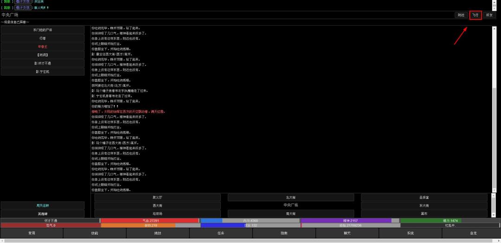This screenshot has width=501, height=243.
Task: Open the 指南 menu tab
Action: tap(284, 233)
